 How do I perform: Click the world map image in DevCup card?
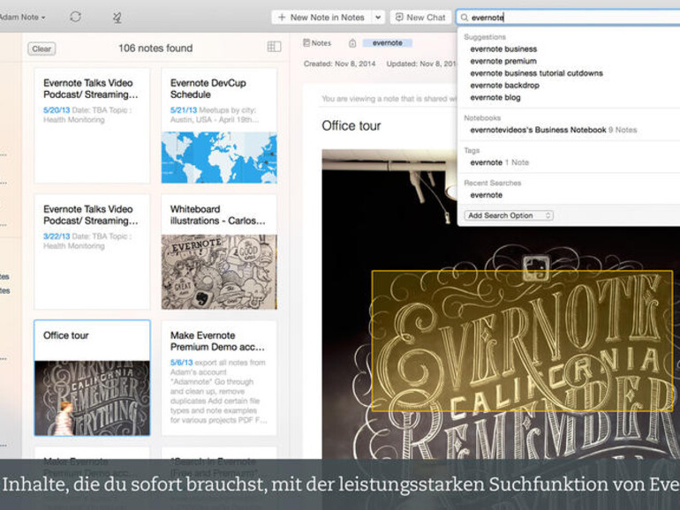tap(219, 158)
